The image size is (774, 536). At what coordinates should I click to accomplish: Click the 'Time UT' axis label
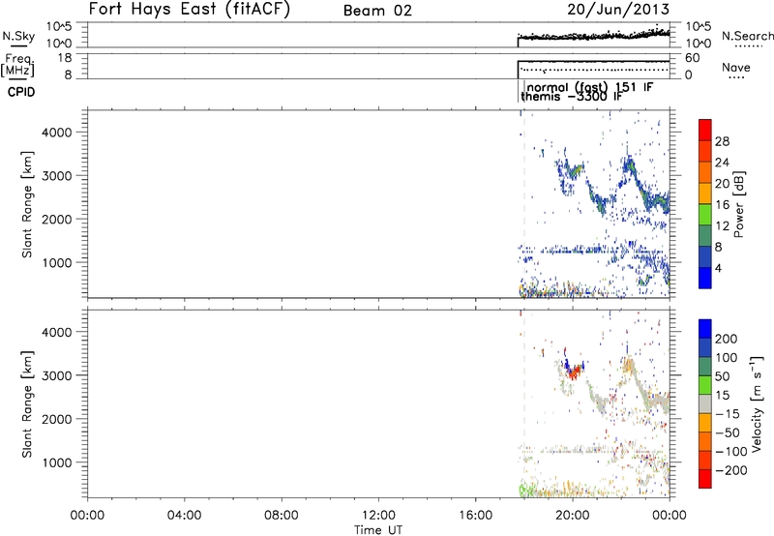tap(378, 530)
